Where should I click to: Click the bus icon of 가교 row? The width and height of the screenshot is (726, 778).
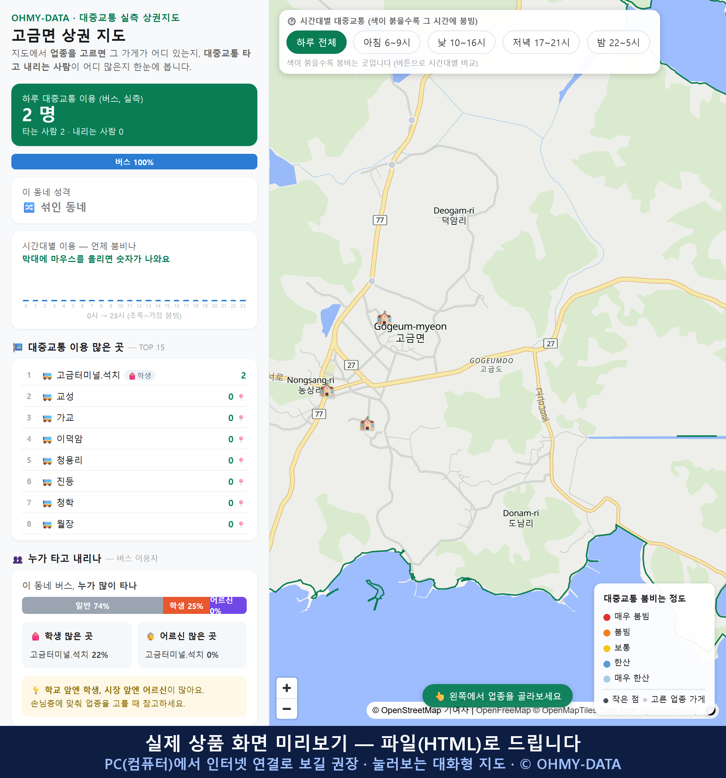[47, 418]
